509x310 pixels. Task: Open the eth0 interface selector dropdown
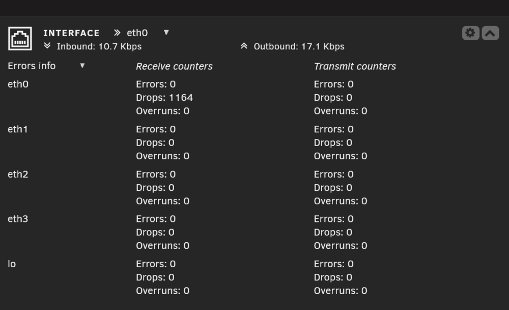point(166,32)
